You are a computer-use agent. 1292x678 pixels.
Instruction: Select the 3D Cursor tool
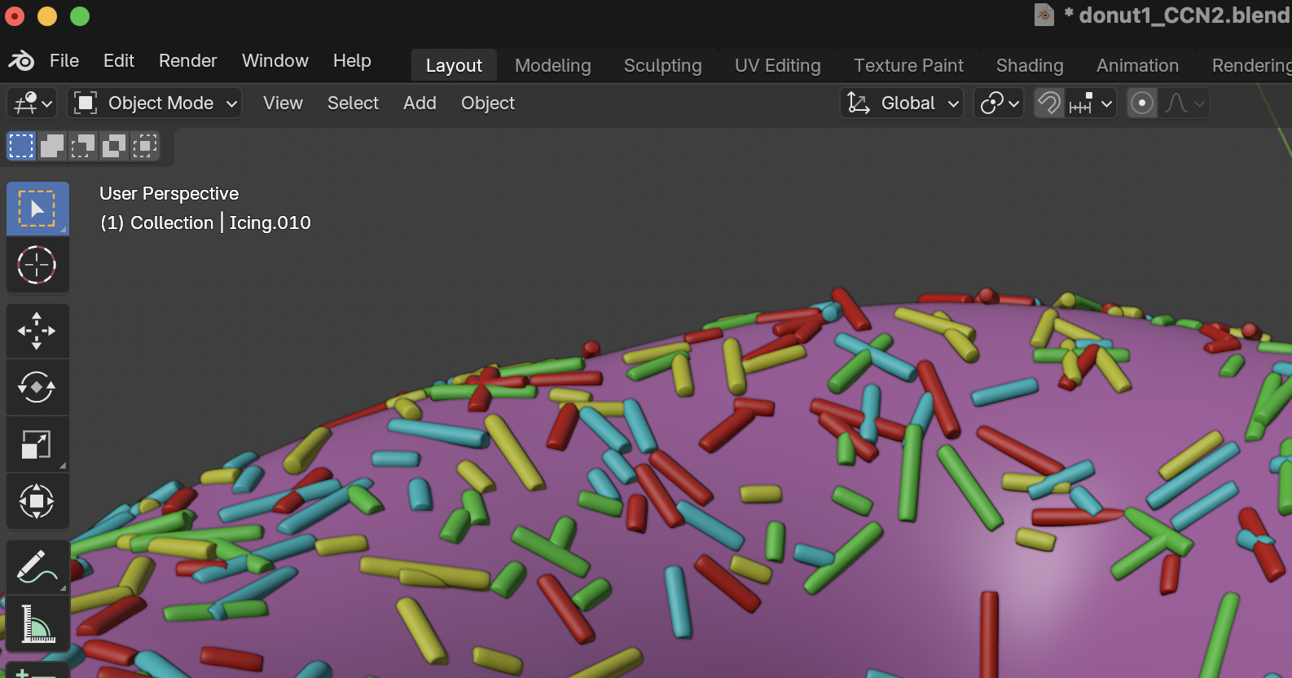pyautogui.click(x=37, y=265)
